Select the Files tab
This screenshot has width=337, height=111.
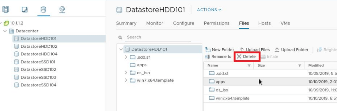coord(244,23)
